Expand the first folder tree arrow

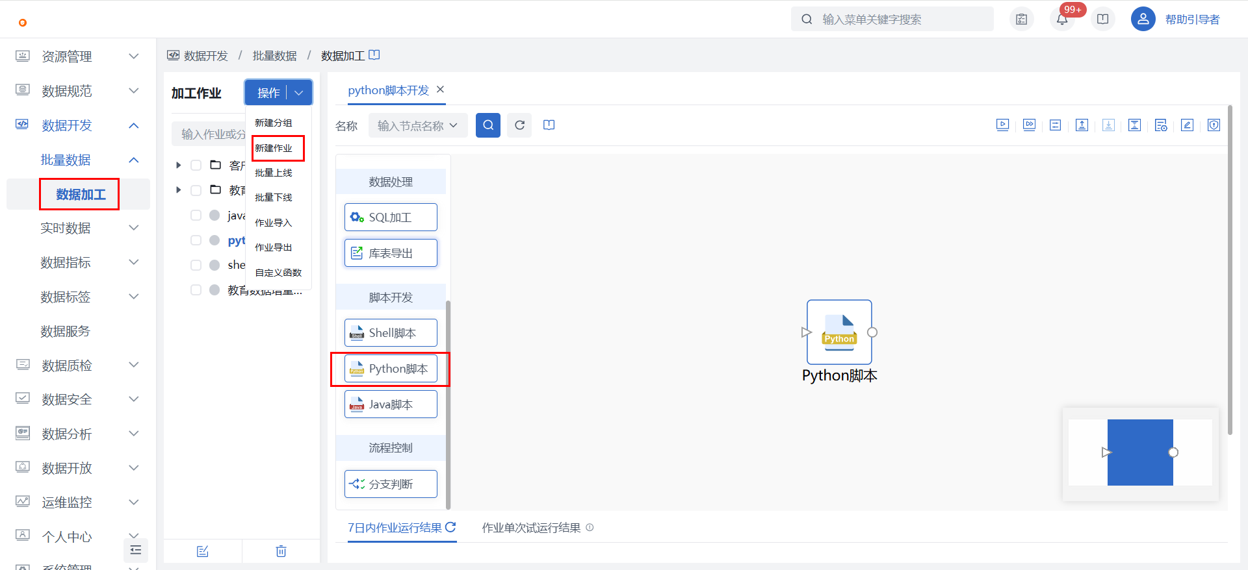(x=178, y=166)
